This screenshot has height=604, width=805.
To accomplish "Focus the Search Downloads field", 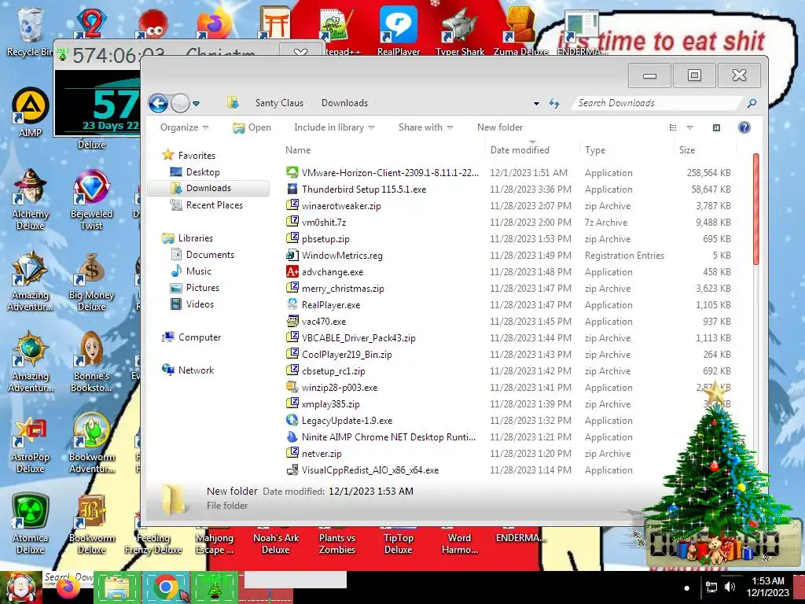I will point(658,103).
